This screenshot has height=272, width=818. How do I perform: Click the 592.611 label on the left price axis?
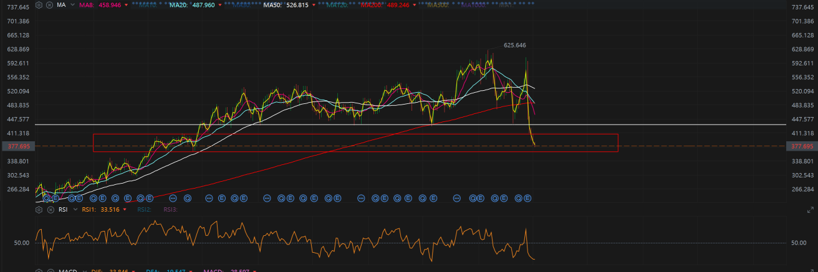(x=17, y=63)
